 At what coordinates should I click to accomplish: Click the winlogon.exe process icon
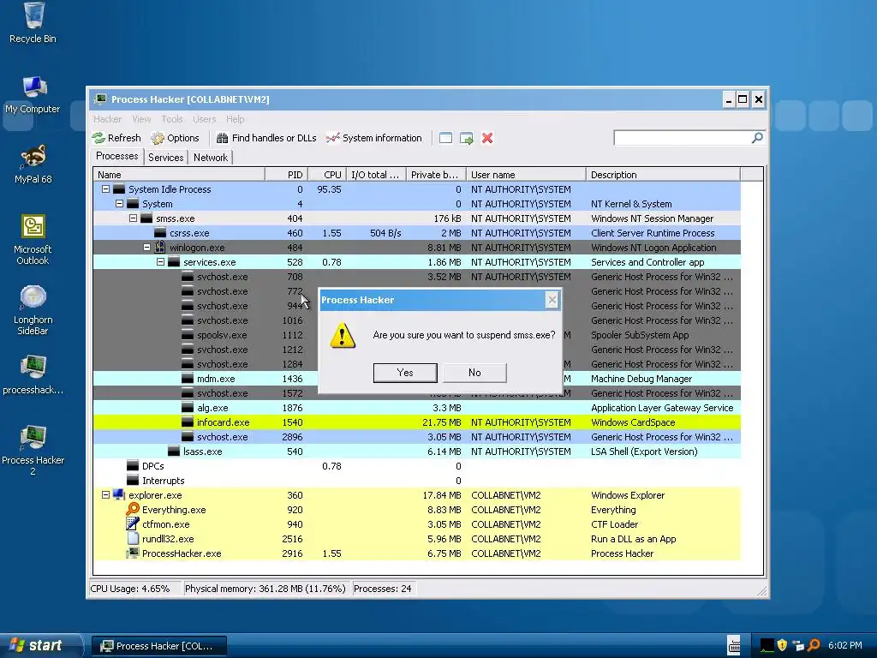tap(160, 248)
